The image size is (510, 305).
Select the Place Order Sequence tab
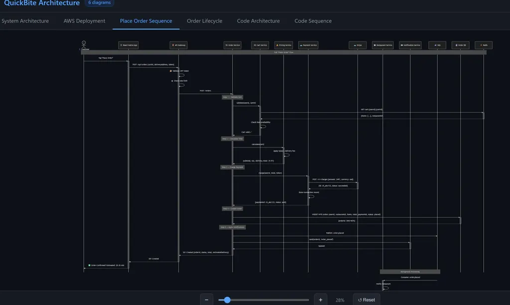coord(146,21)
